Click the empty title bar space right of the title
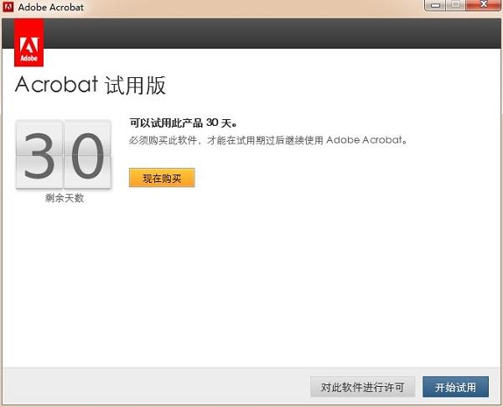This screenshot has height=407, width=503. click(x=251, y=8)
